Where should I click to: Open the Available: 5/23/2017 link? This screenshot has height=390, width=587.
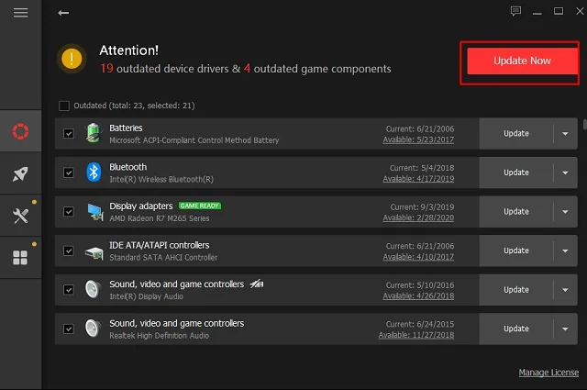coord(418,139)
